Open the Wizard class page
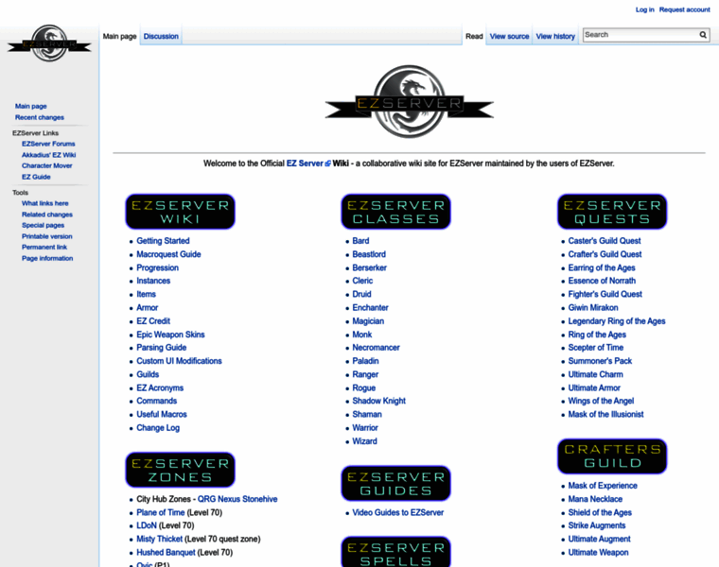719x567 pixels. [364, 441]
